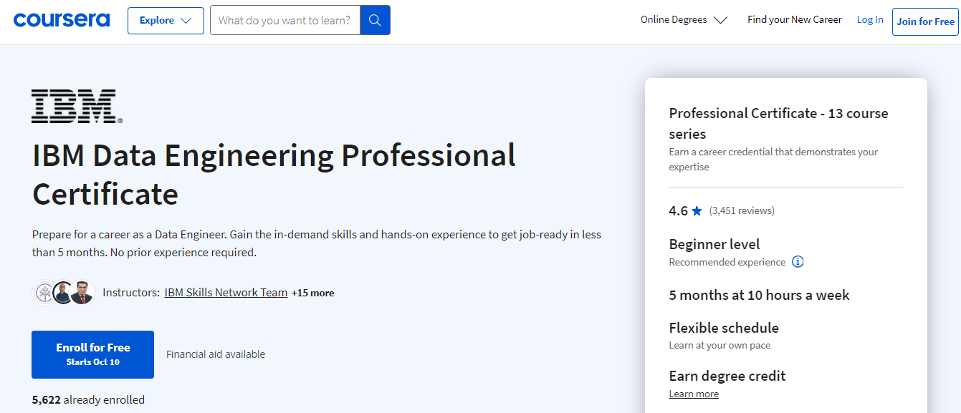Click the 3,451 reviews text

tap(742, 211)
